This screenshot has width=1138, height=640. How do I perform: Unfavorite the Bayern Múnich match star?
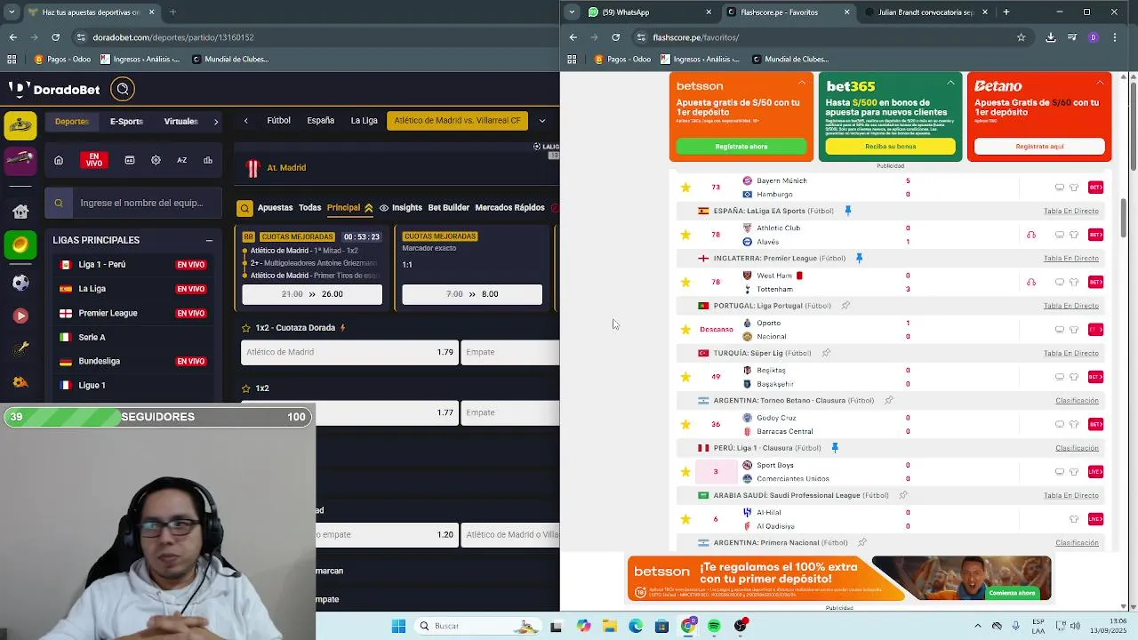685,188
